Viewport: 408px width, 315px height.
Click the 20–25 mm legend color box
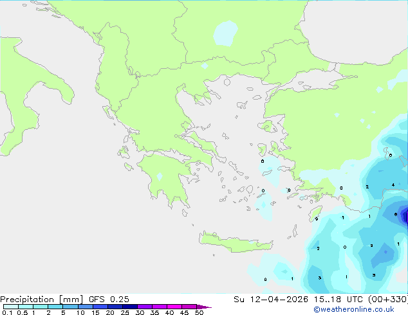click(115, 307)
